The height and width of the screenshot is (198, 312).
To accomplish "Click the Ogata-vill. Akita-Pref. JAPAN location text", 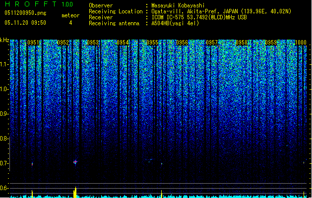I will tap(221, 11).
